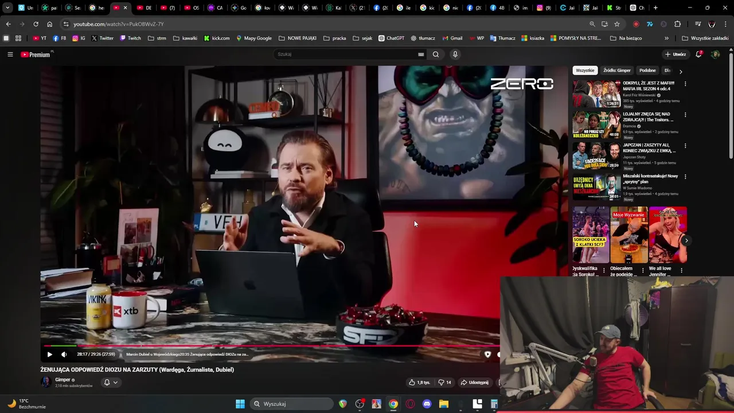This screenshot has height=413, width=734.
Task: Click the taskbar Wyszukaj search box
Action: pos(291,404)
